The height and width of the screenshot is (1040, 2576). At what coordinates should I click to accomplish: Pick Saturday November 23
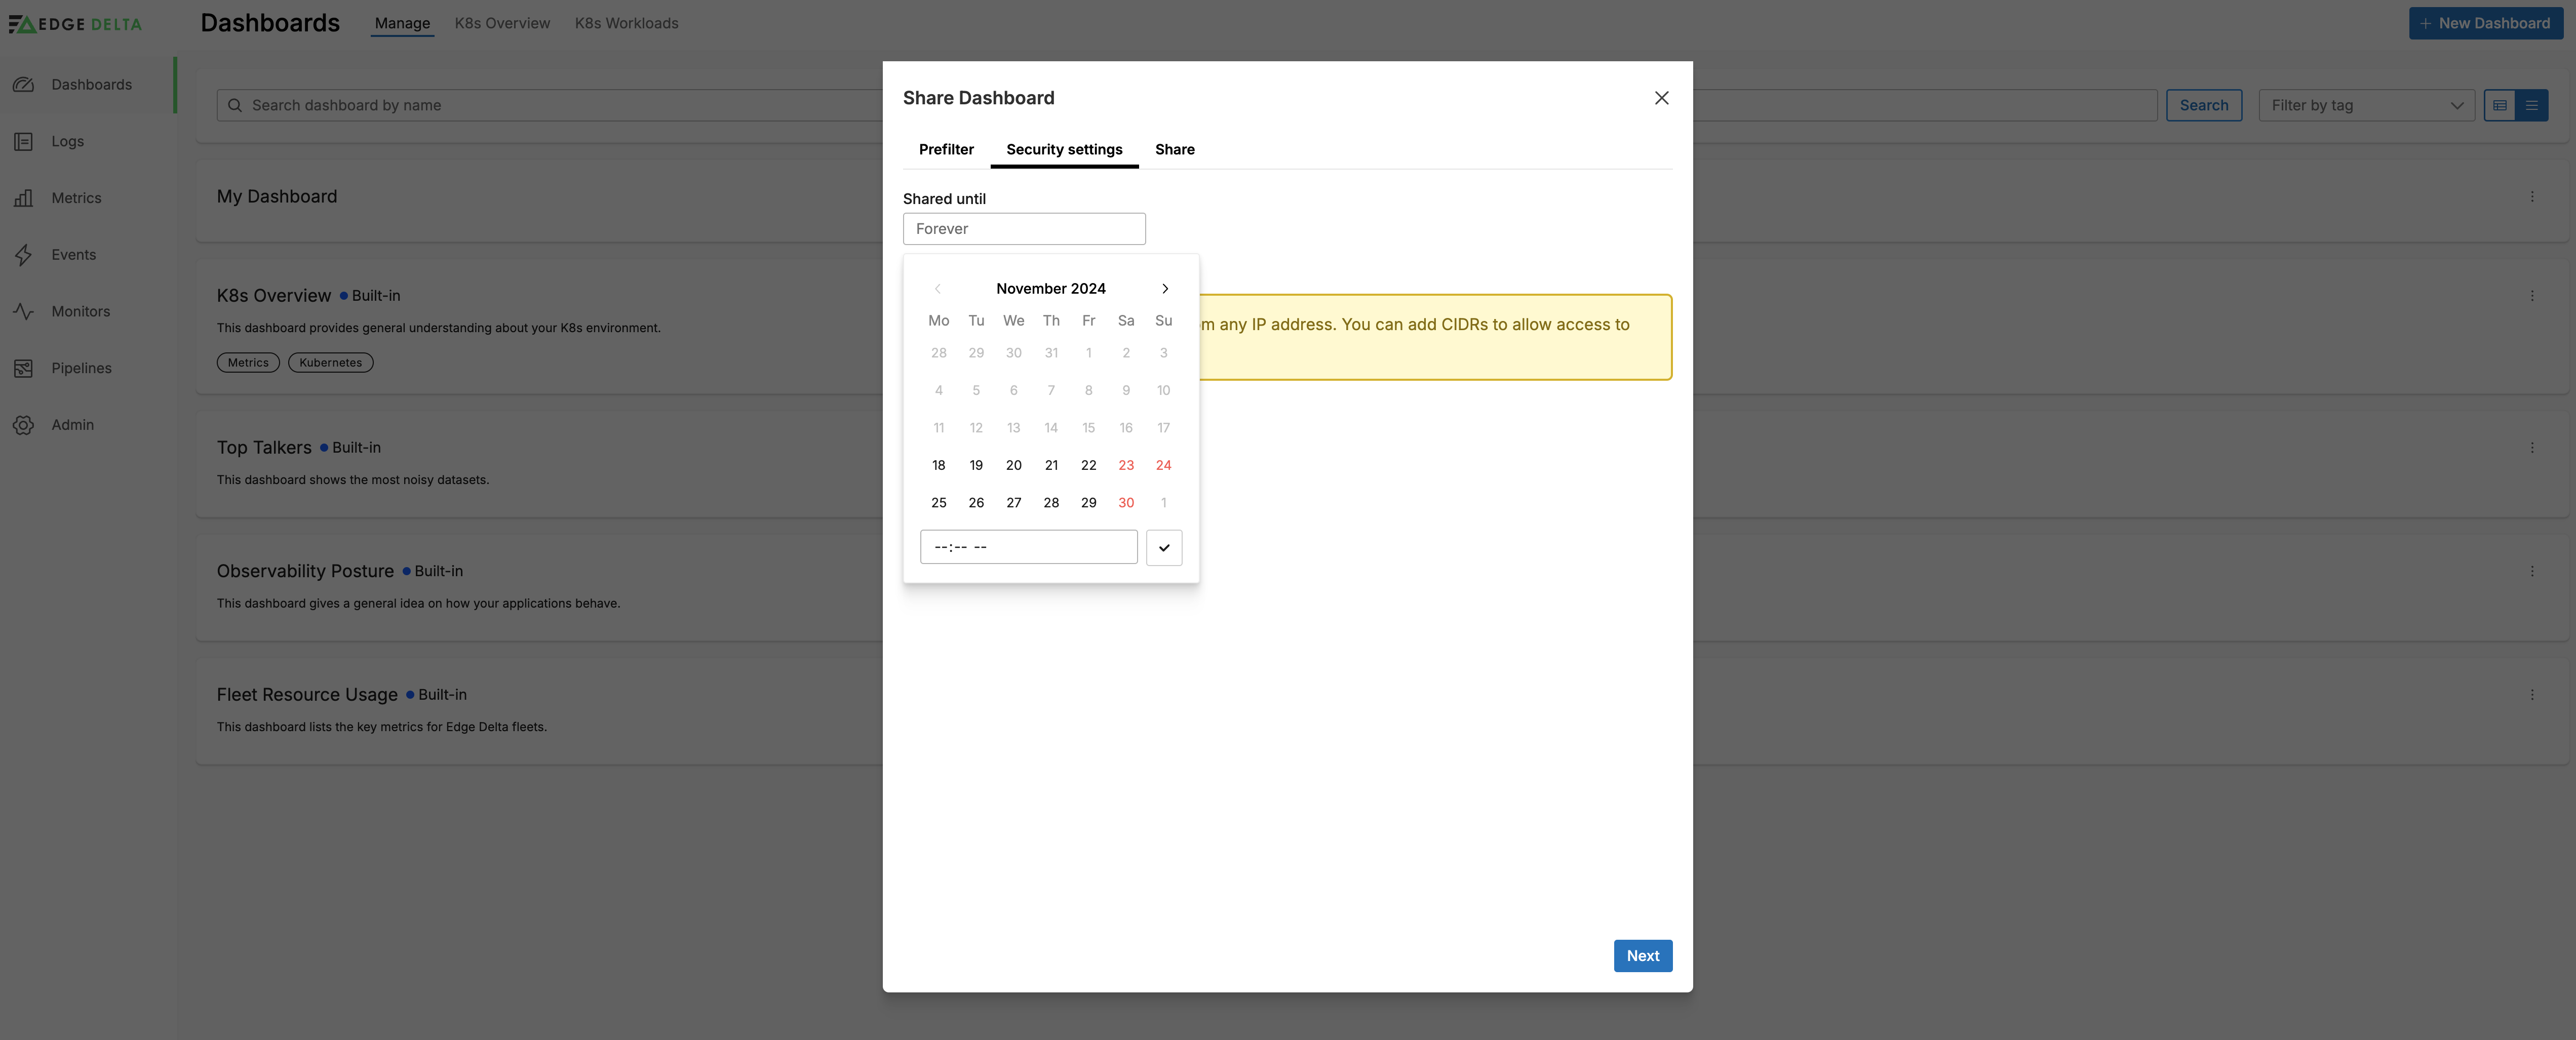click(x=1126, y=466)
